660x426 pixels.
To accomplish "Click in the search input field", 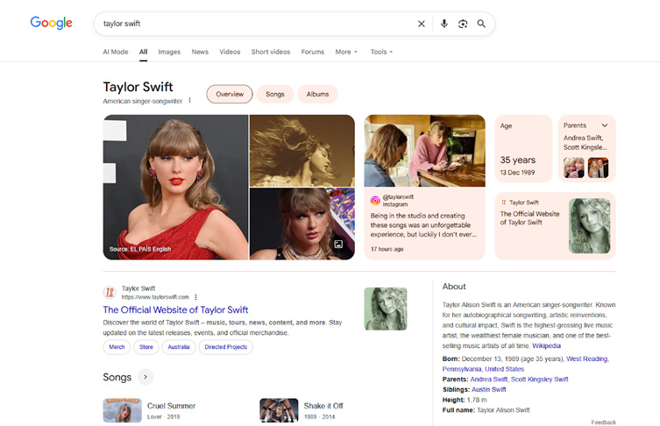I will [254, 24].
